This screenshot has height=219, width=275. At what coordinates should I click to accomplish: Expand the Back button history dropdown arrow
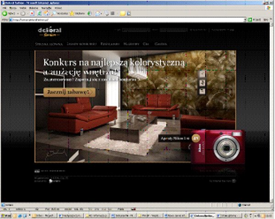coord(18,13)
